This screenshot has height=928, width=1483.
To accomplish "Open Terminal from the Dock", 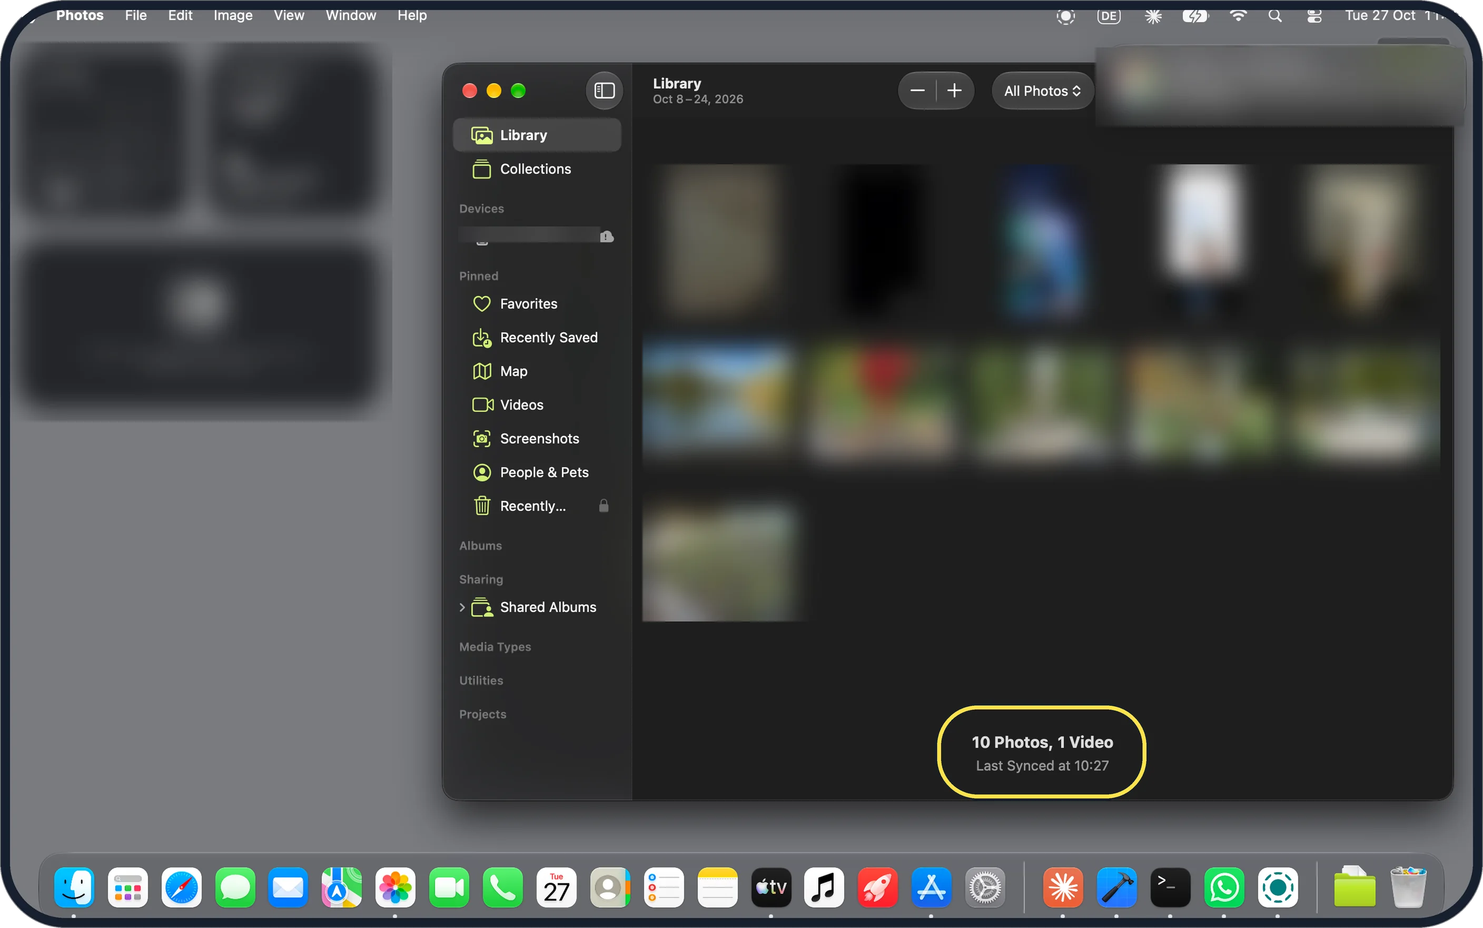I will click(1170, 887).
